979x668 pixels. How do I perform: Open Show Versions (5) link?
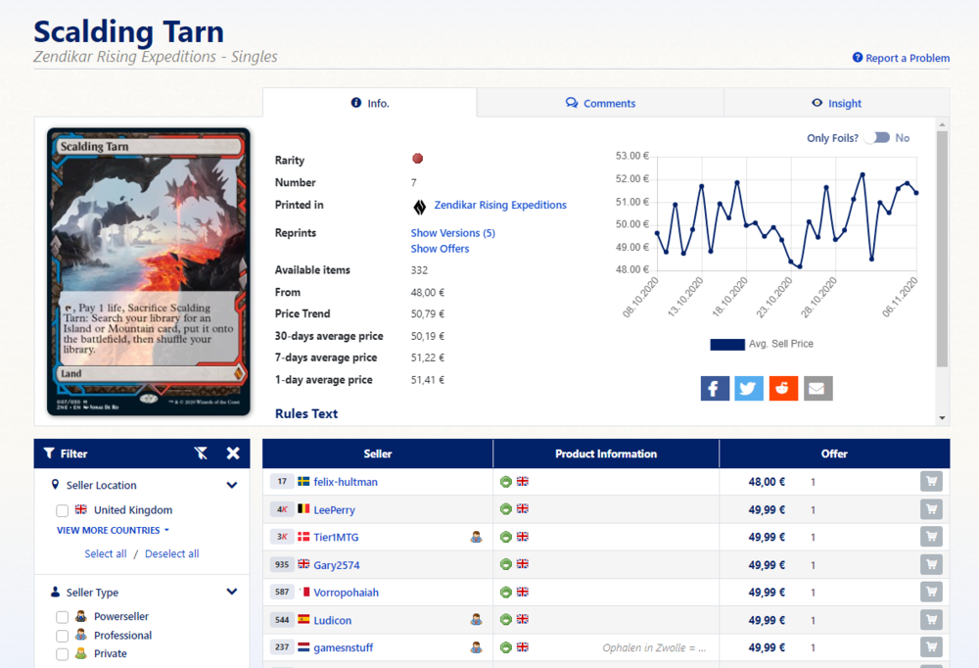452,233
